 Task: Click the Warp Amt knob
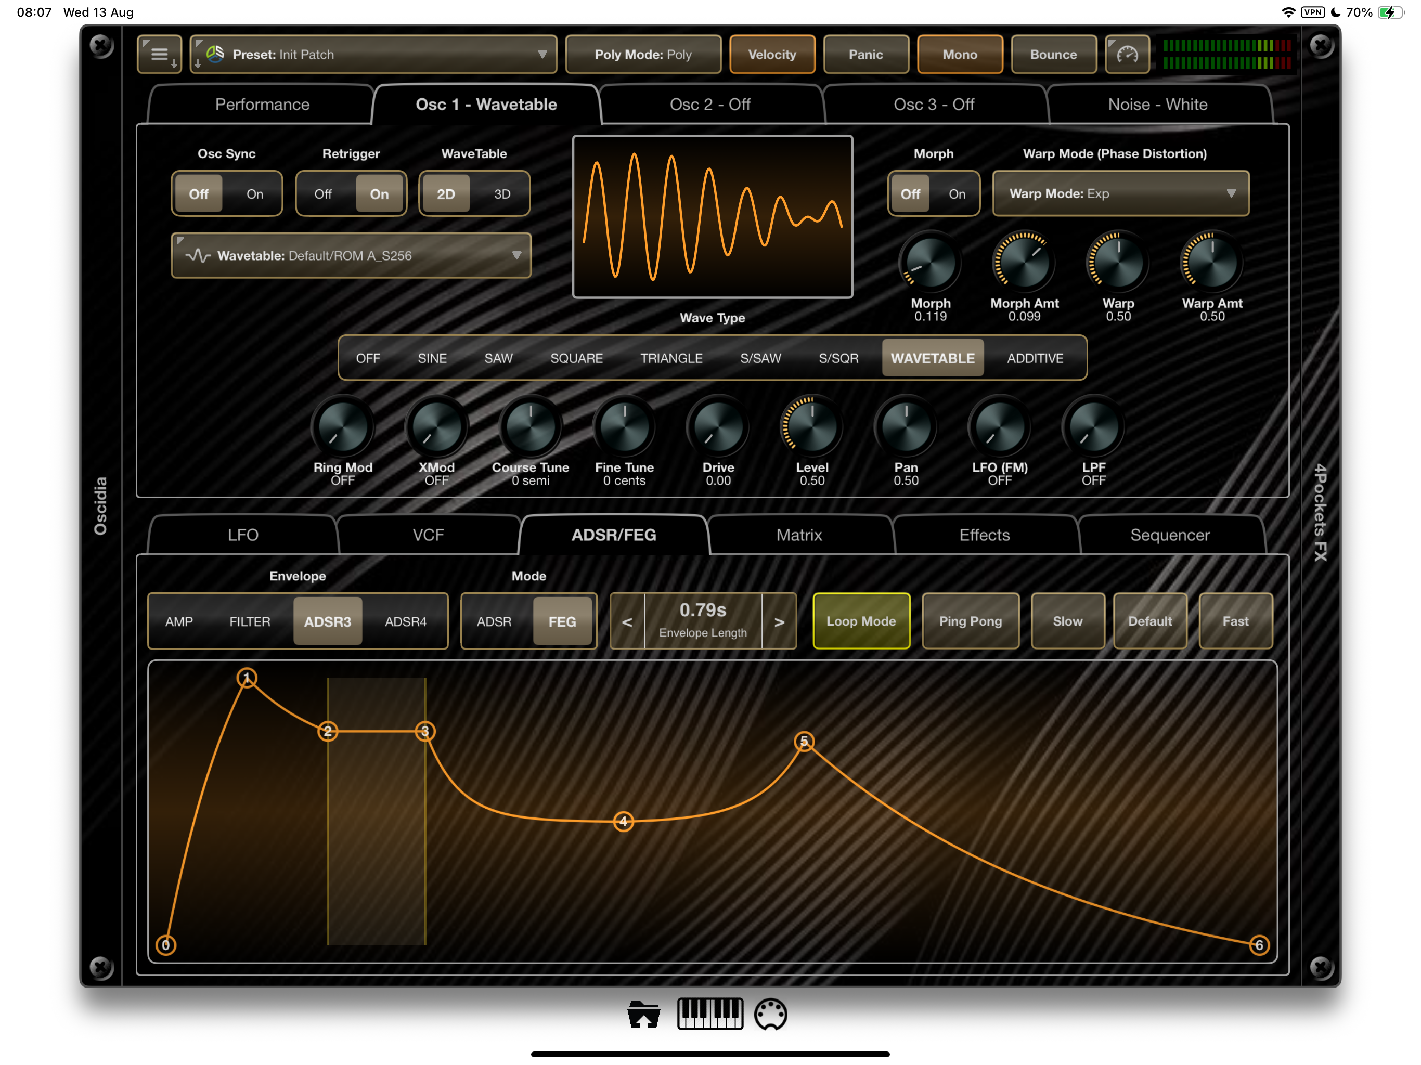1212,262
